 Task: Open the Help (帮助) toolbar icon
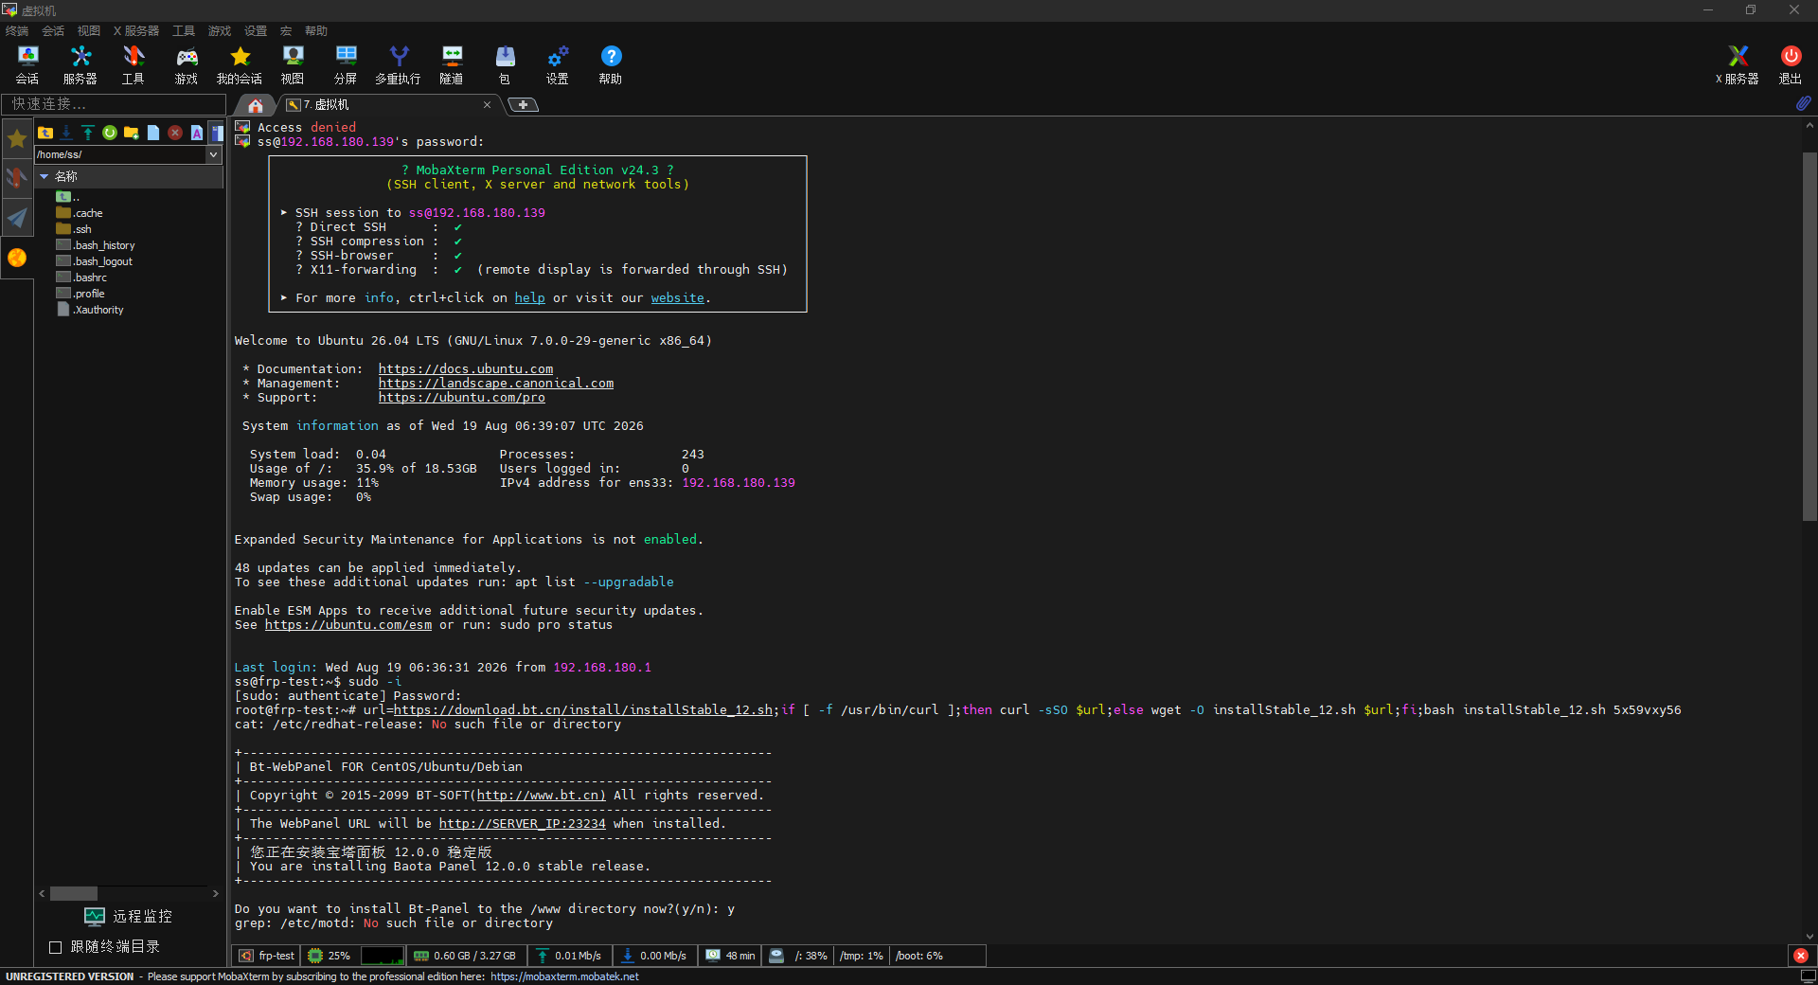[x=611, y=65]
